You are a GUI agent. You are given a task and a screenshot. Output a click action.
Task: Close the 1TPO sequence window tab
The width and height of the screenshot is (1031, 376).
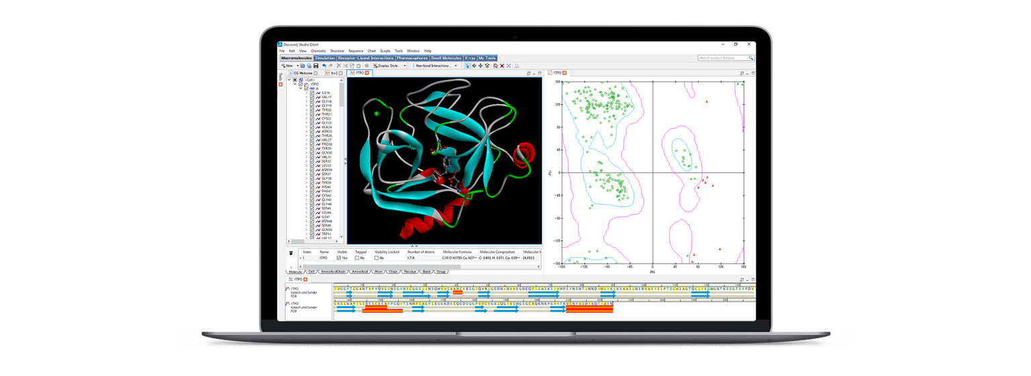[305, 279]
